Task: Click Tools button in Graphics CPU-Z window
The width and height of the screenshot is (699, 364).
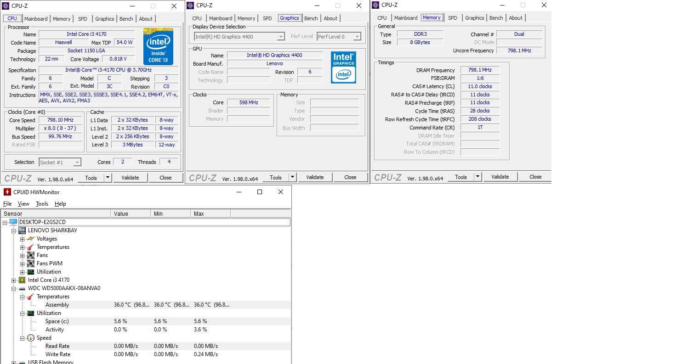Action: tap(276, 177)
